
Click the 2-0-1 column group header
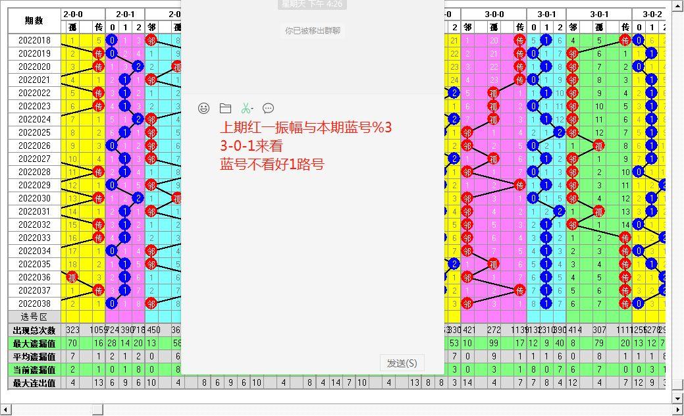(125, 14)
